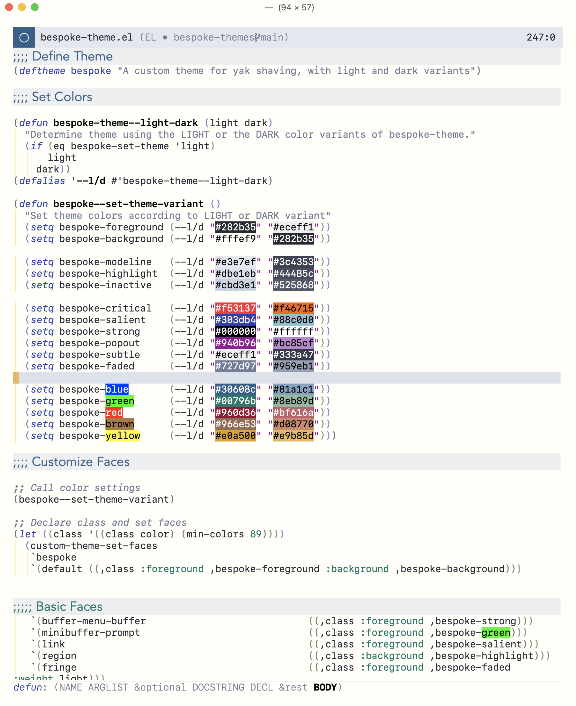Screen dimensions: 576x706
Task: Click the #bf616a dark red swatch
Action: pos(293,413)
